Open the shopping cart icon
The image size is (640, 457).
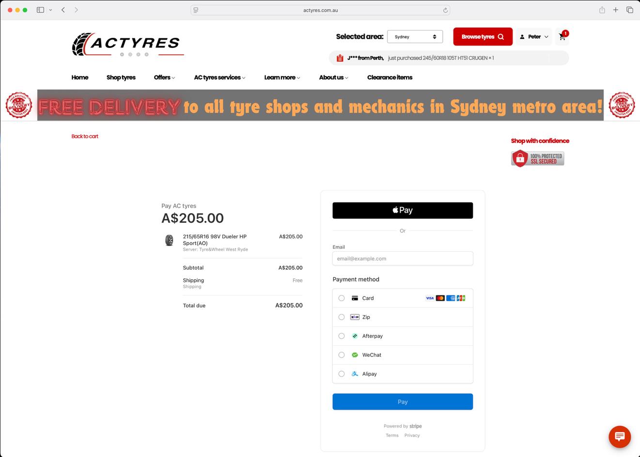tap(562, 37)
